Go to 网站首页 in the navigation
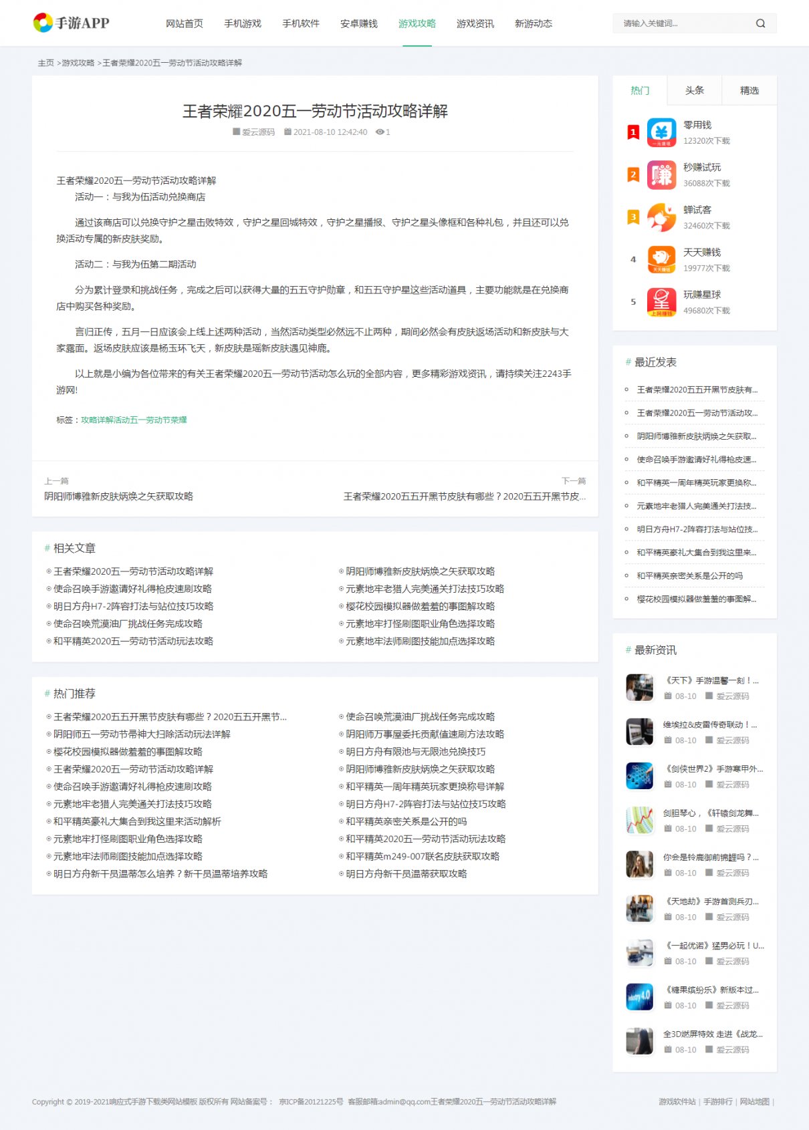This screenshot has width=809, height=1130. tap(185, 23)
